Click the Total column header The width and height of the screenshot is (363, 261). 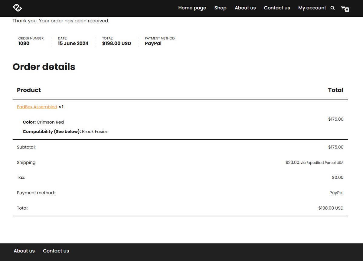[336, 90]
